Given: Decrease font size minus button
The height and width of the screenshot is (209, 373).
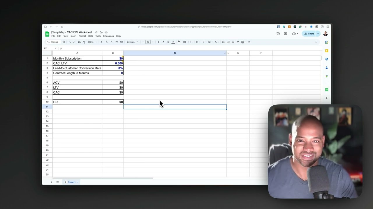Looking at the screenshot, I should point(143,42).
